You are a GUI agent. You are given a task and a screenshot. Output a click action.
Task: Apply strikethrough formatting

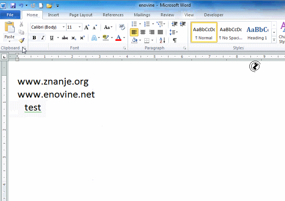pyautogui.click(x=65, y=38)
